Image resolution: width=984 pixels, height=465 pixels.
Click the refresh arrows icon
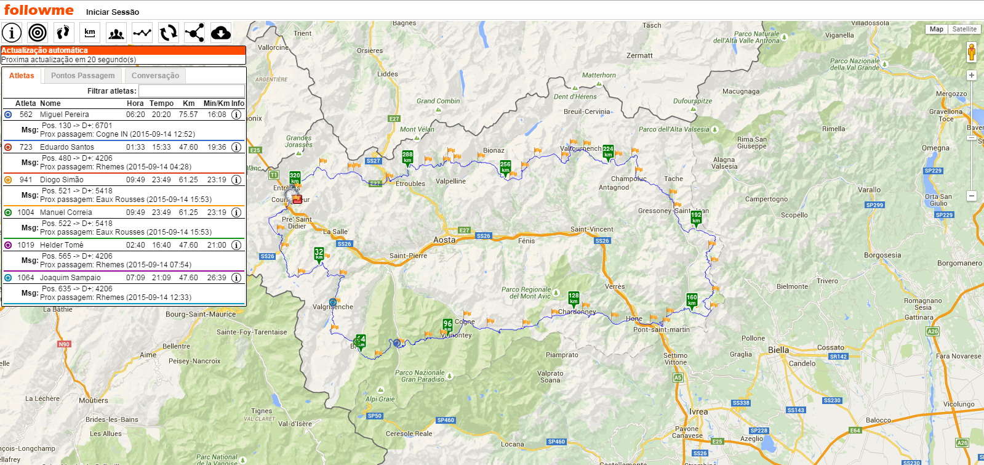[168, 33]
